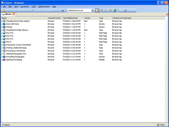
Task: Sort by Last Modified Date column header
Action: [x=73, y=18]
